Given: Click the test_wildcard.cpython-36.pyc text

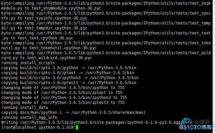Looking at the screenshot, I should tap(59, 58).
